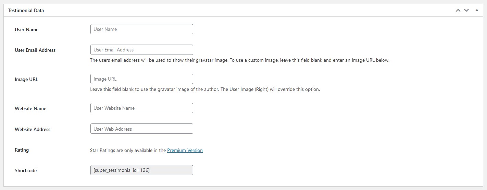Collapse the Testimonial Data panel triangle
Image resolution: width=487 pixels, height=190 pixels.
click(x=477, y=10)
